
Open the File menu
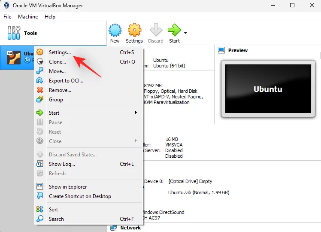click(7, 17)
